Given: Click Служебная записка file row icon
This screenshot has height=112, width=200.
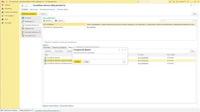Looking at the screenshot, I should pyautogui.click(x=45, y=58).
